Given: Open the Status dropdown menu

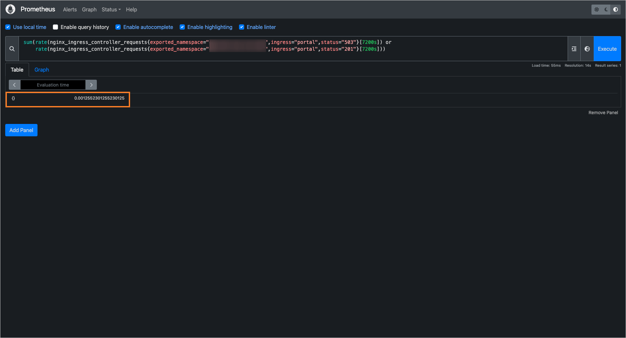Looking at the screenshot, I should click(x=111, y=9).
